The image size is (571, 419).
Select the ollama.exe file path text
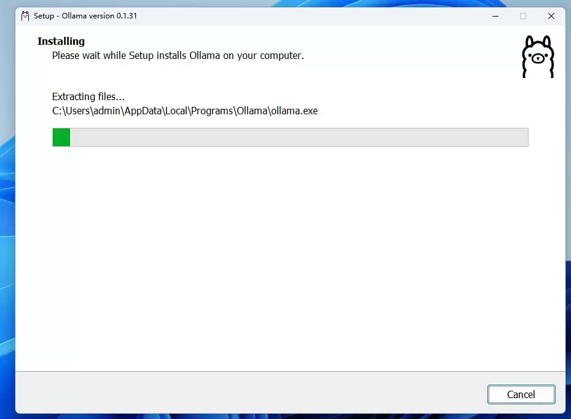(185, 111)
